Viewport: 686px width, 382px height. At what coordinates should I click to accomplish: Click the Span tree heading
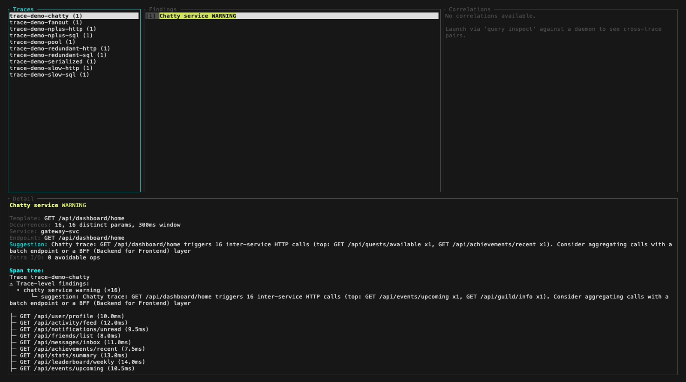click(27, 271)
